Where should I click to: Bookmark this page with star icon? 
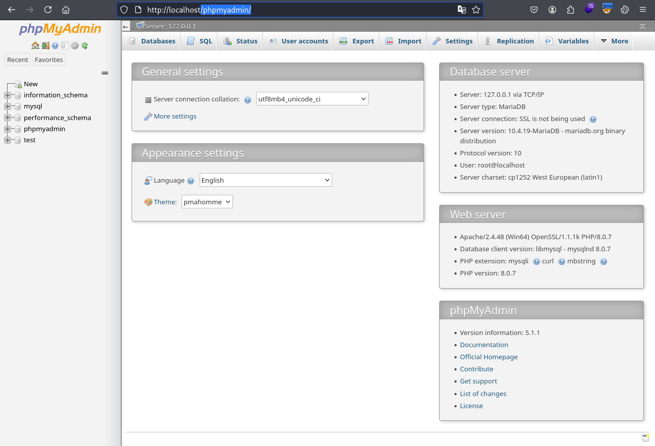point(476,10)
